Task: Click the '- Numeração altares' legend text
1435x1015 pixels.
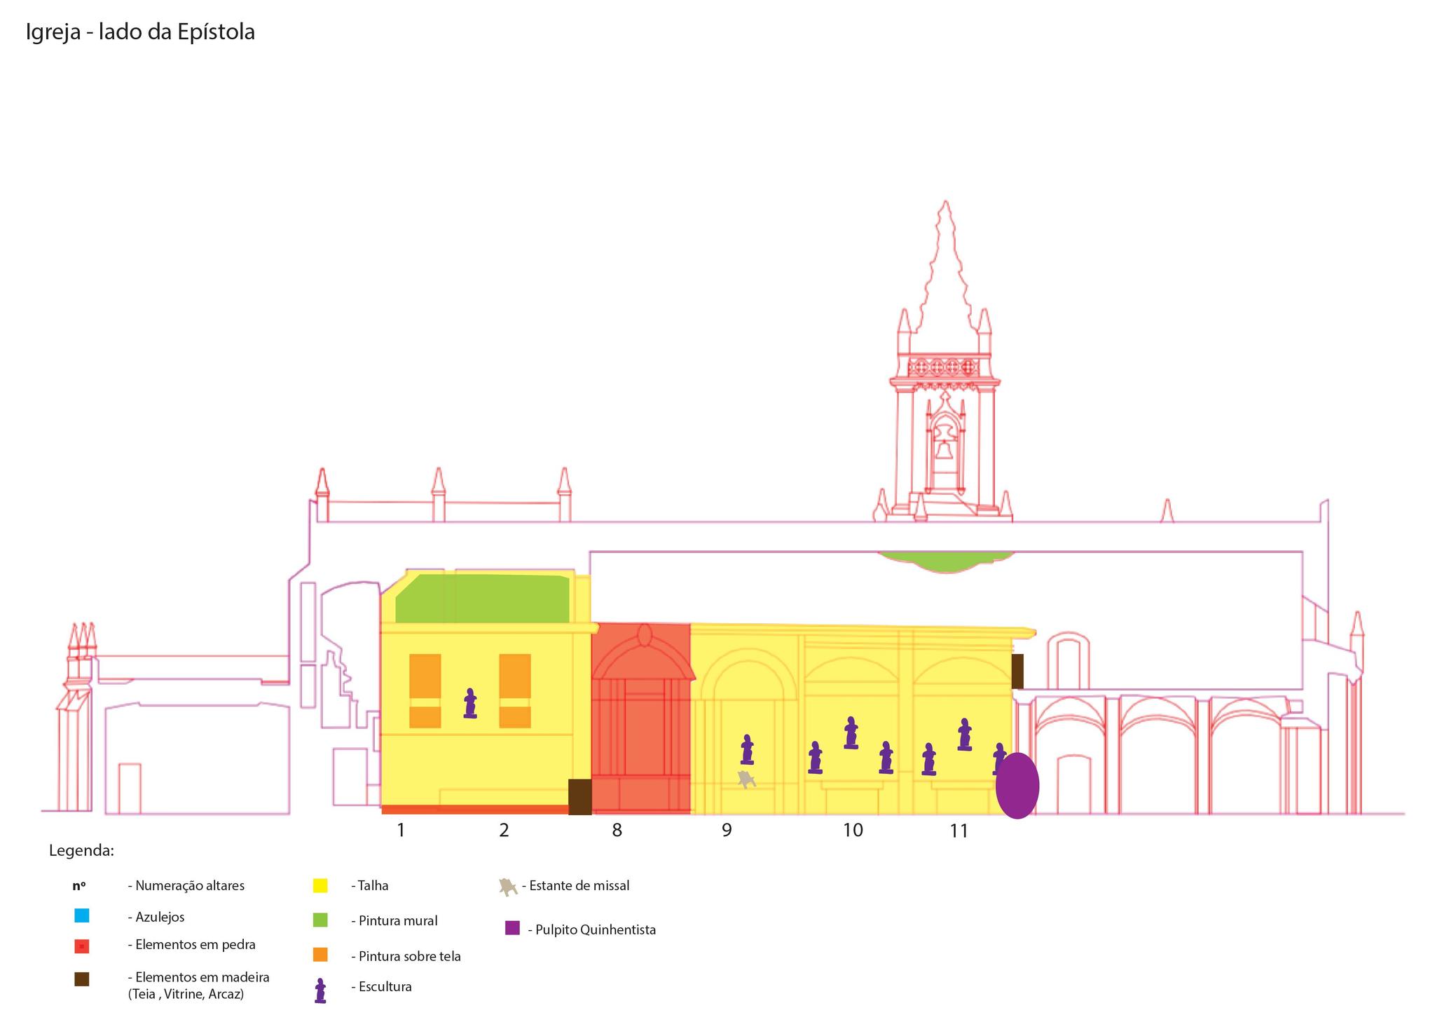Action: pyautogui.click(x=186, y=885)
